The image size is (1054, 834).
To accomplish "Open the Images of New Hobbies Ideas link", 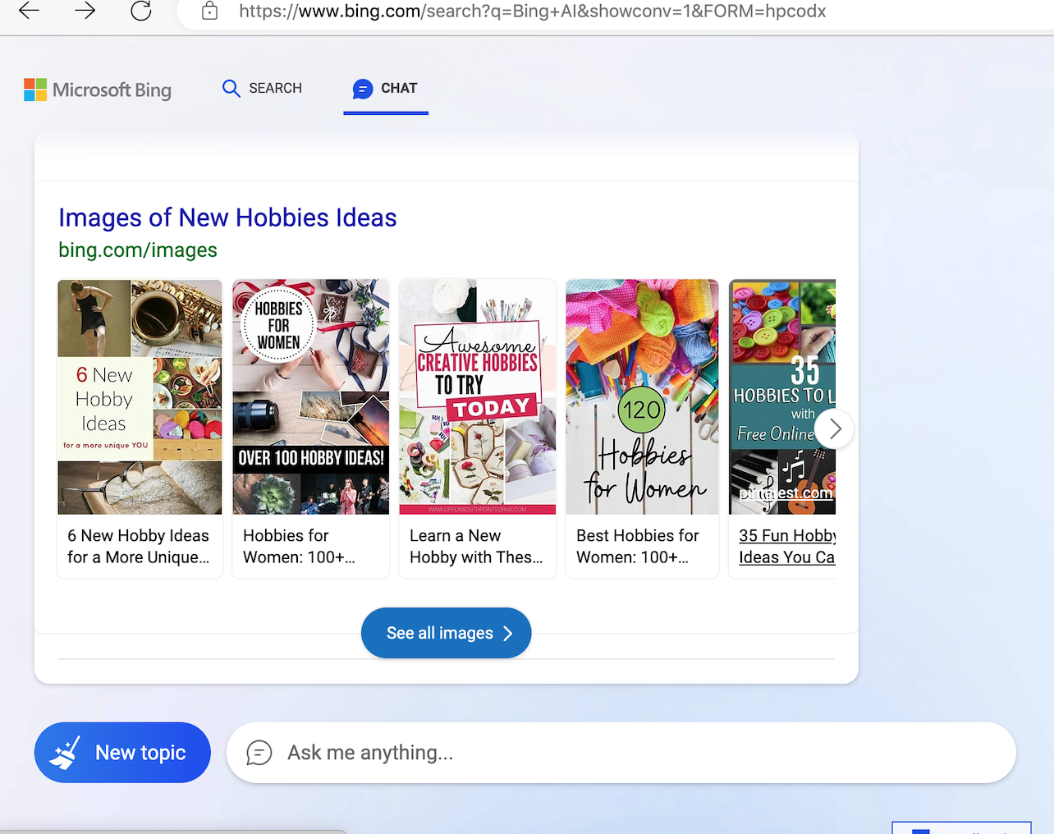I will tap(227, 218).
